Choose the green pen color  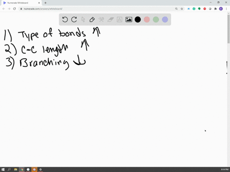click(156, 20)
